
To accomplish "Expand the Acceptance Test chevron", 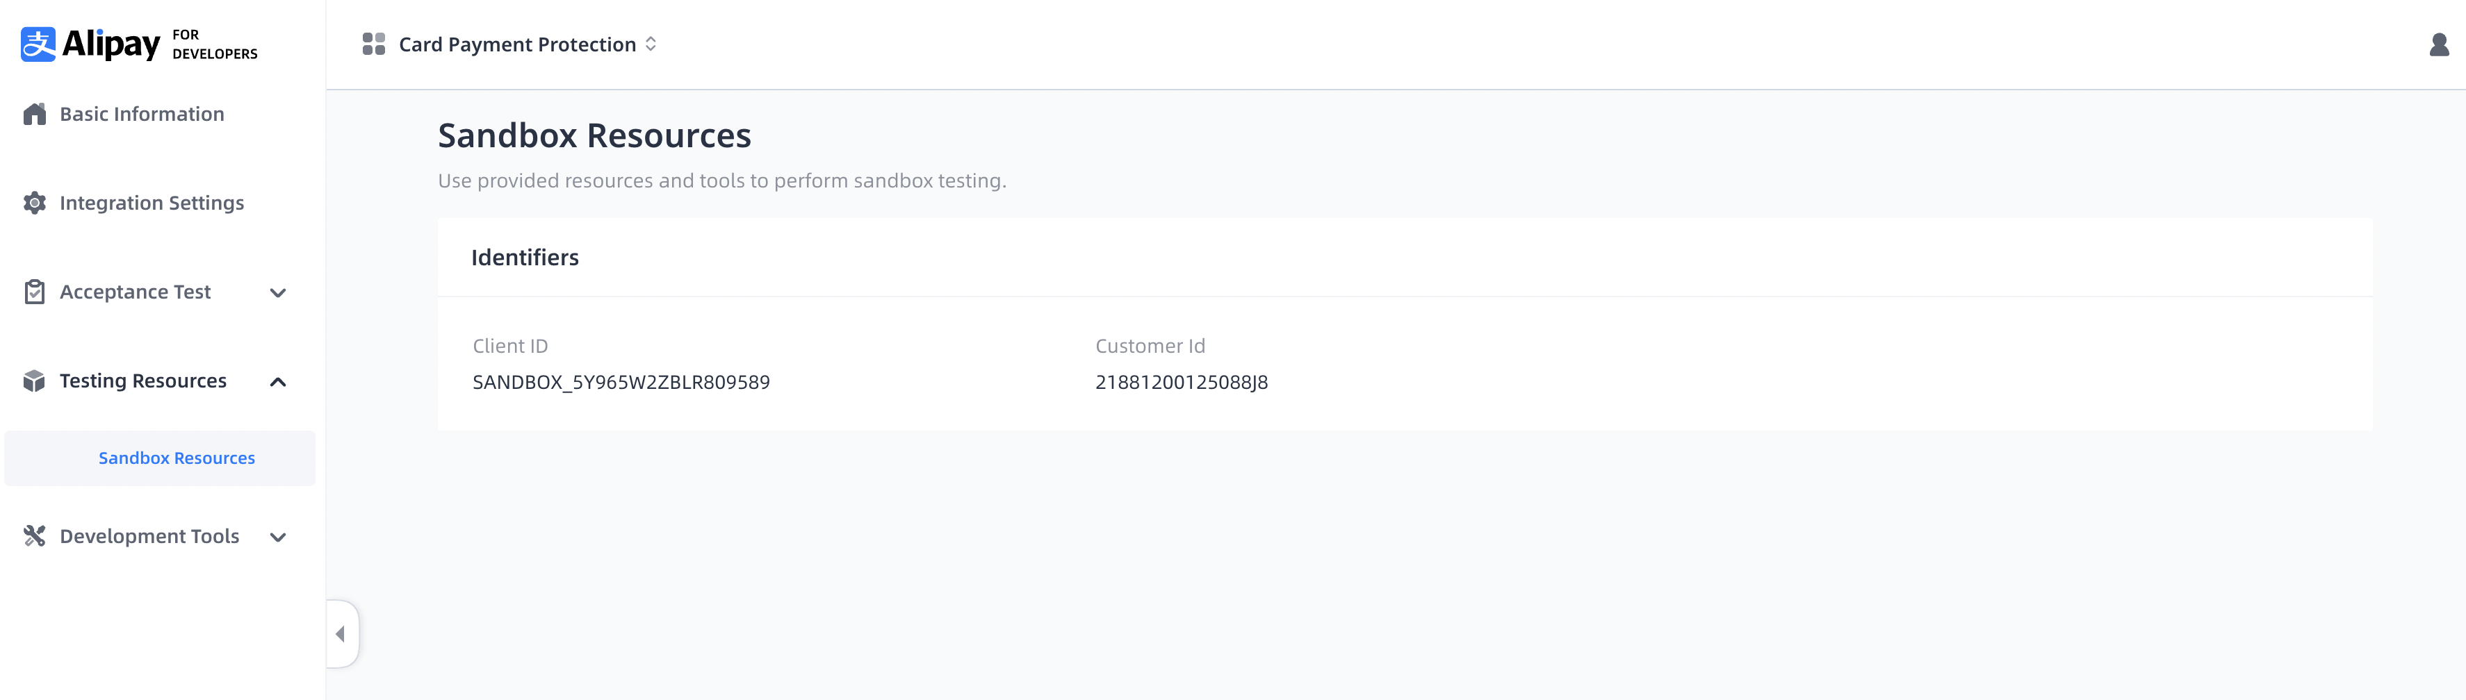I will 277,292.
